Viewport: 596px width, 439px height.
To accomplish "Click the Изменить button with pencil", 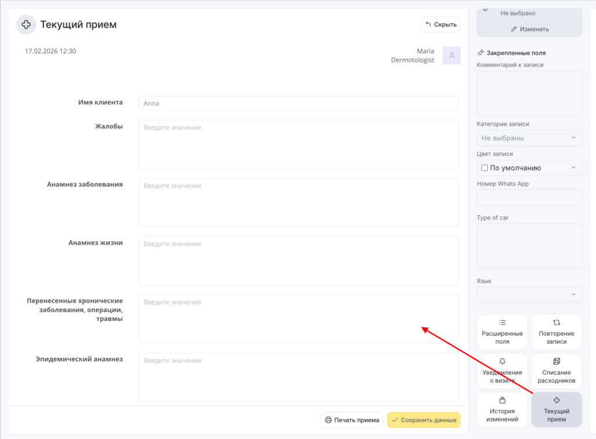I will (530, 29).
